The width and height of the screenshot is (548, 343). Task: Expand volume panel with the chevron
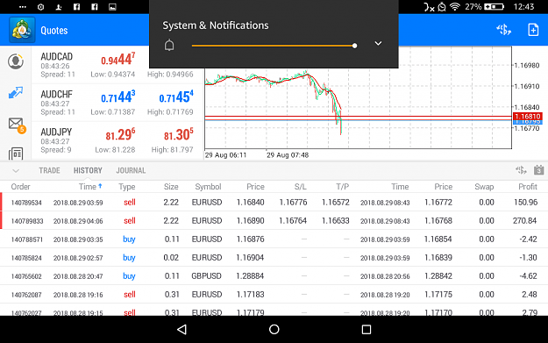coord(378,43)
